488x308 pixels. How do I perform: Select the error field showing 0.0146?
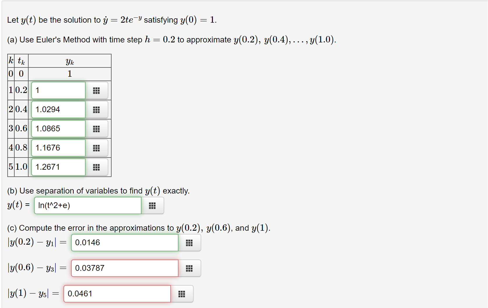[x=124, y=243]
